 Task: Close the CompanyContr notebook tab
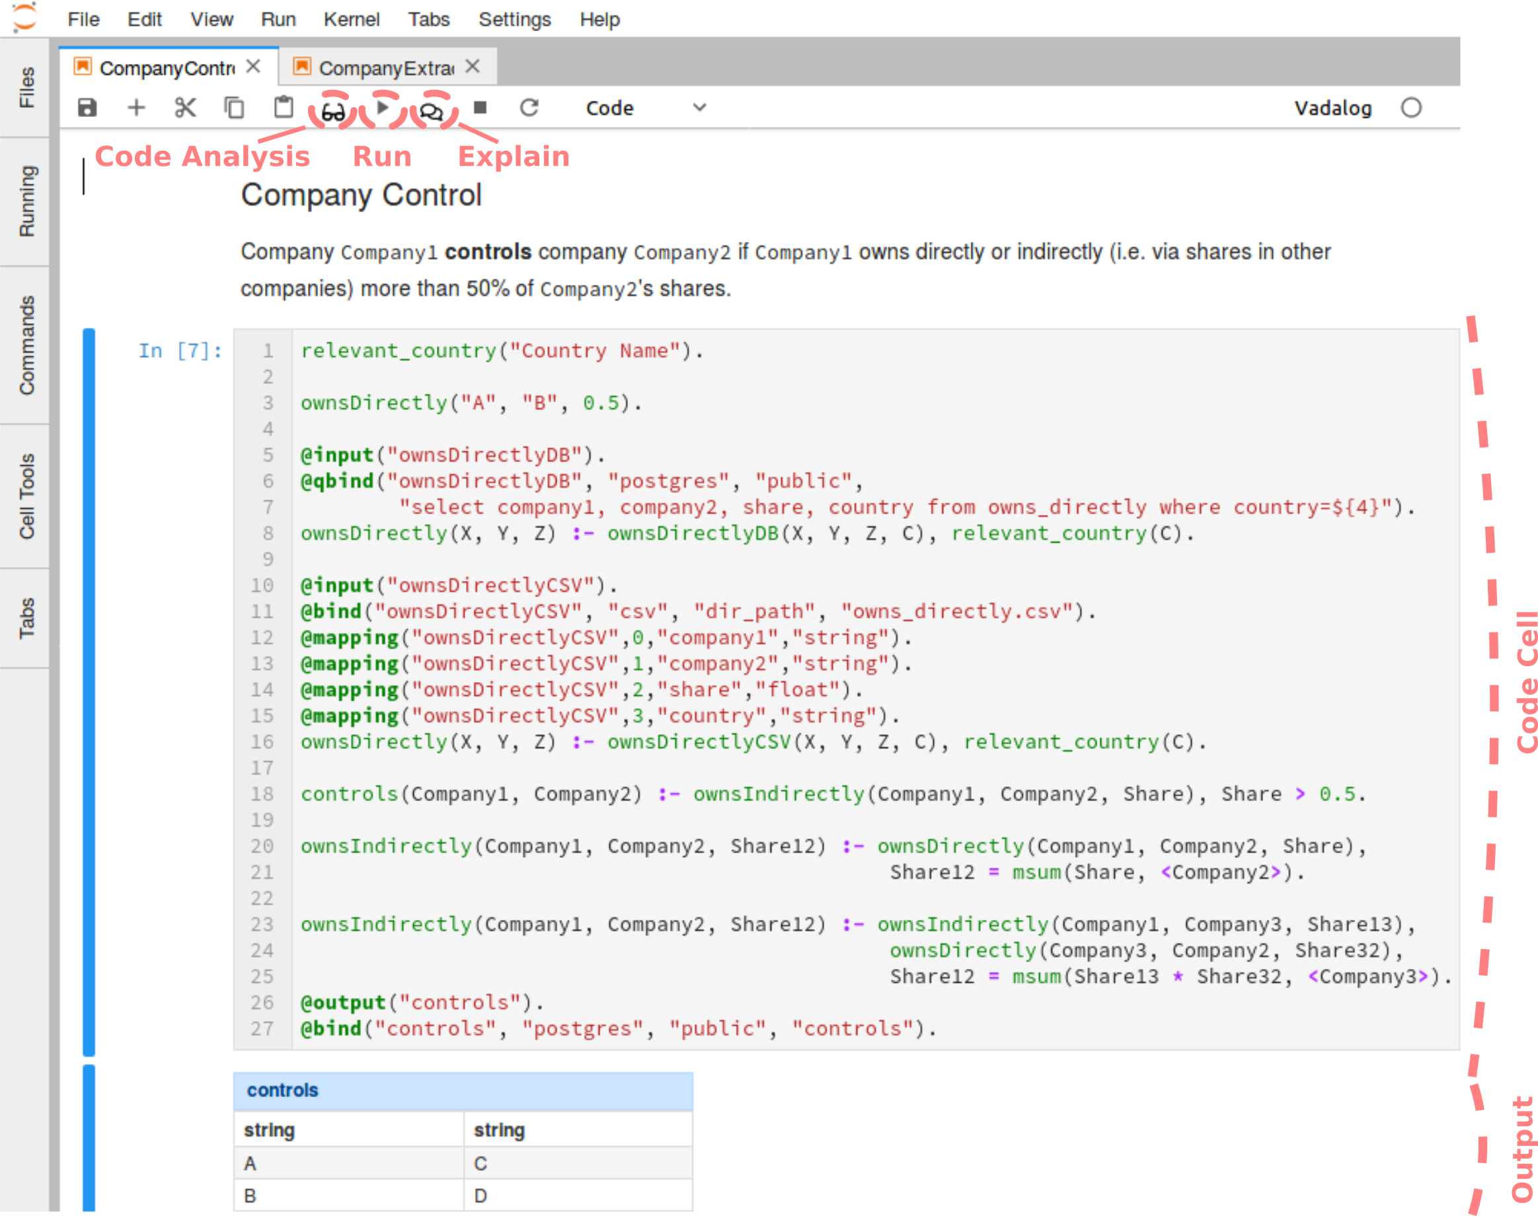coord(253,66)
